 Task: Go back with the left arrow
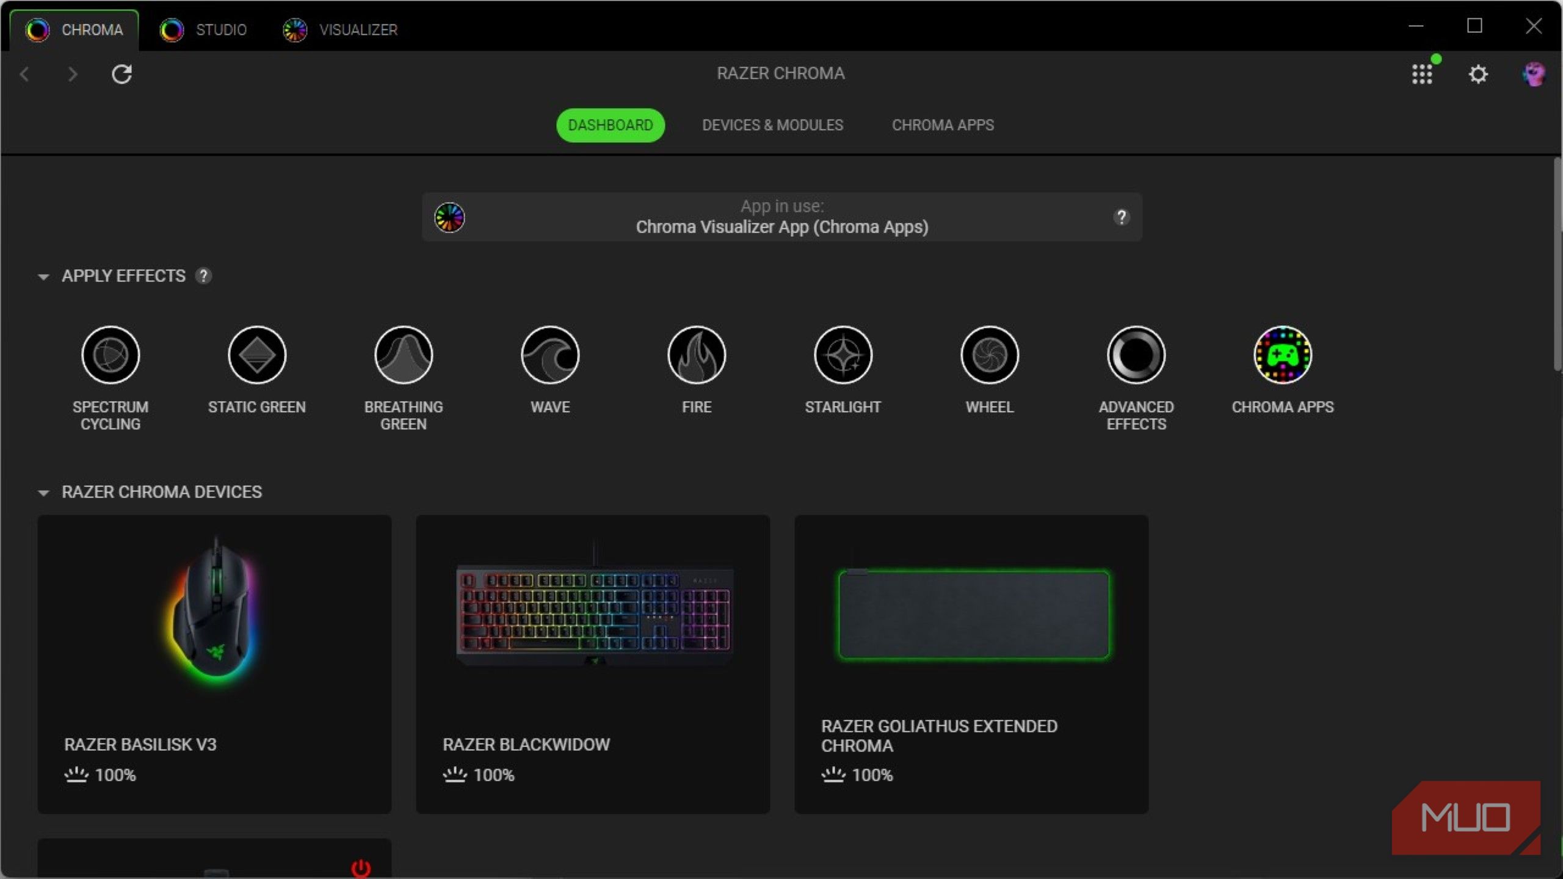(24, 74)
